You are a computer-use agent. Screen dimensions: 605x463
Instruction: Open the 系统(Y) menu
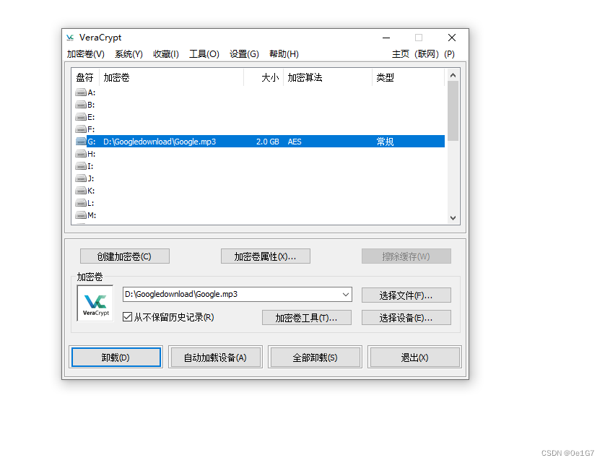click(x=129, y=54)
